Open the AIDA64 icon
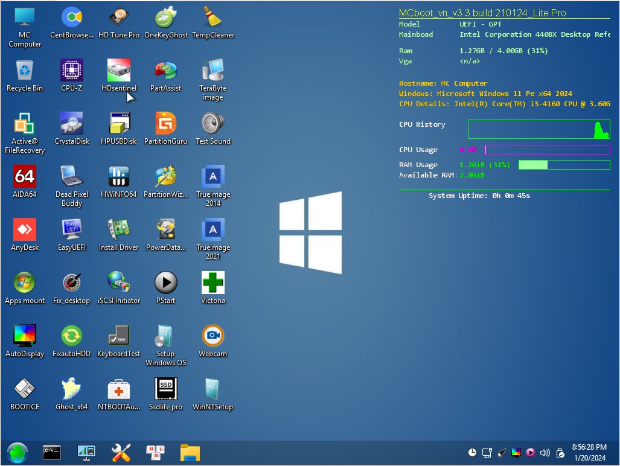Viewport: 620px width, 466px height. [x=25, y=177]
